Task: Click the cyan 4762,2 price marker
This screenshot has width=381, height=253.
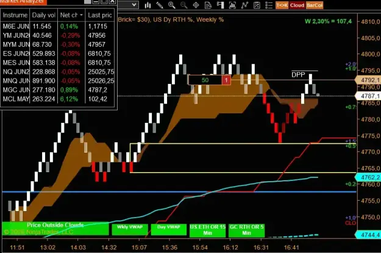Action: pyautogui.click(x=368, y=178)
